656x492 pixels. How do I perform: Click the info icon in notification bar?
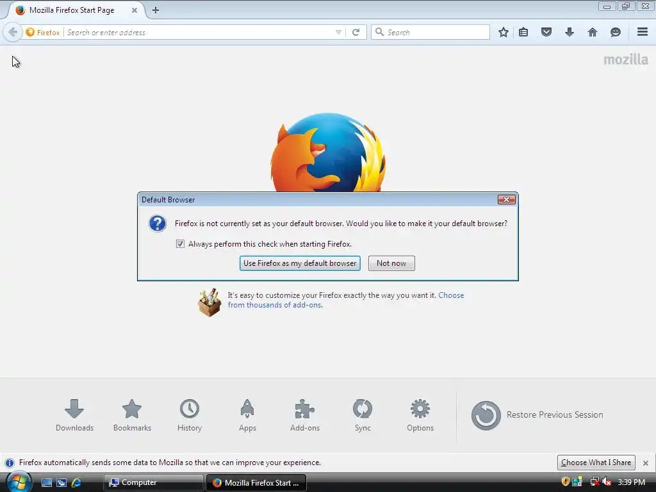tap(10, 463)
